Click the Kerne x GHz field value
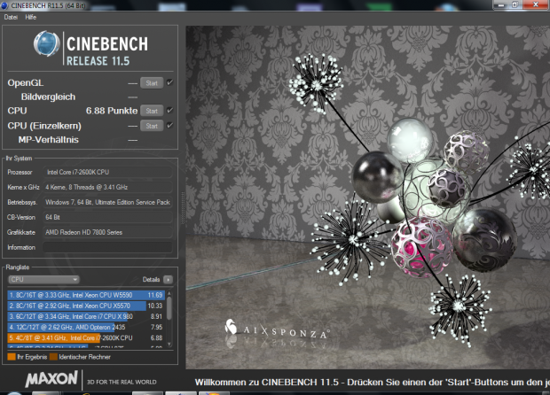 point(107,187)
